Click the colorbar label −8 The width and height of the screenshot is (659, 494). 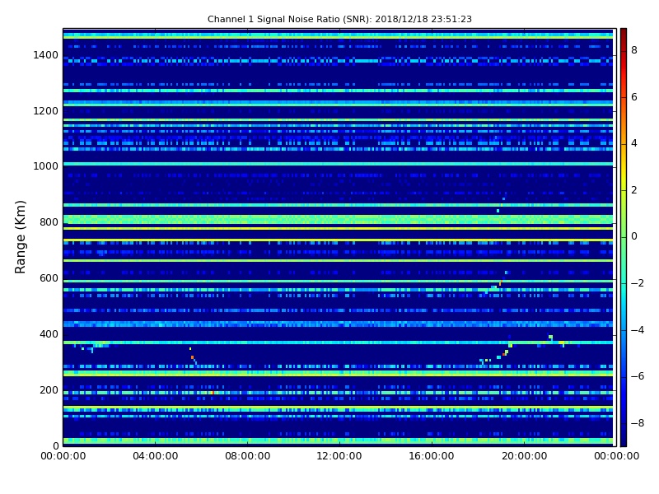[638, 423]
